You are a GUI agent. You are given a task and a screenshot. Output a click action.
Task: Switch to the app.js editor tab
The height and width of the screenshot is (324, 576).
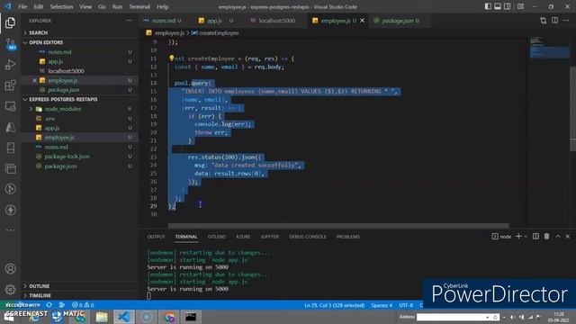(214, 21)
